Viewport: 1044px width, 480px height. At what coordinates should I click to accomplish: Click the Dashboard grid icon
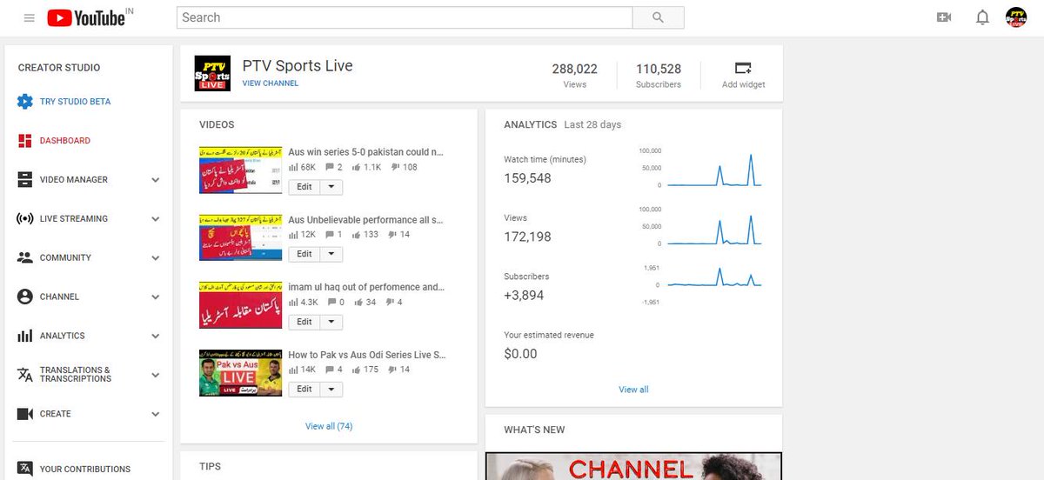(25, 140)
